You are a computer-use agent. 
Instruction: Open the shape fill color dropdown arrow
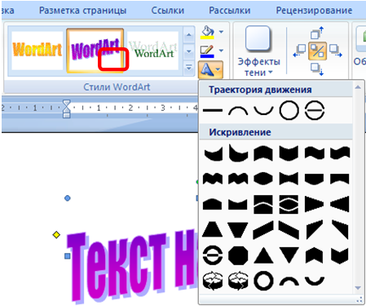click(221, 32)
